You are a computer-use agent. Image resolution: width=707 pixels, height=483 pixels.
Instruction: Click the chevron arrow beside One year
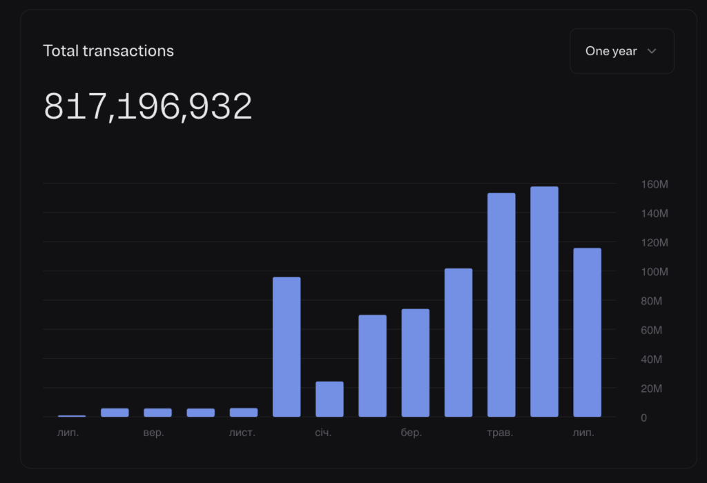click(651, 51)
